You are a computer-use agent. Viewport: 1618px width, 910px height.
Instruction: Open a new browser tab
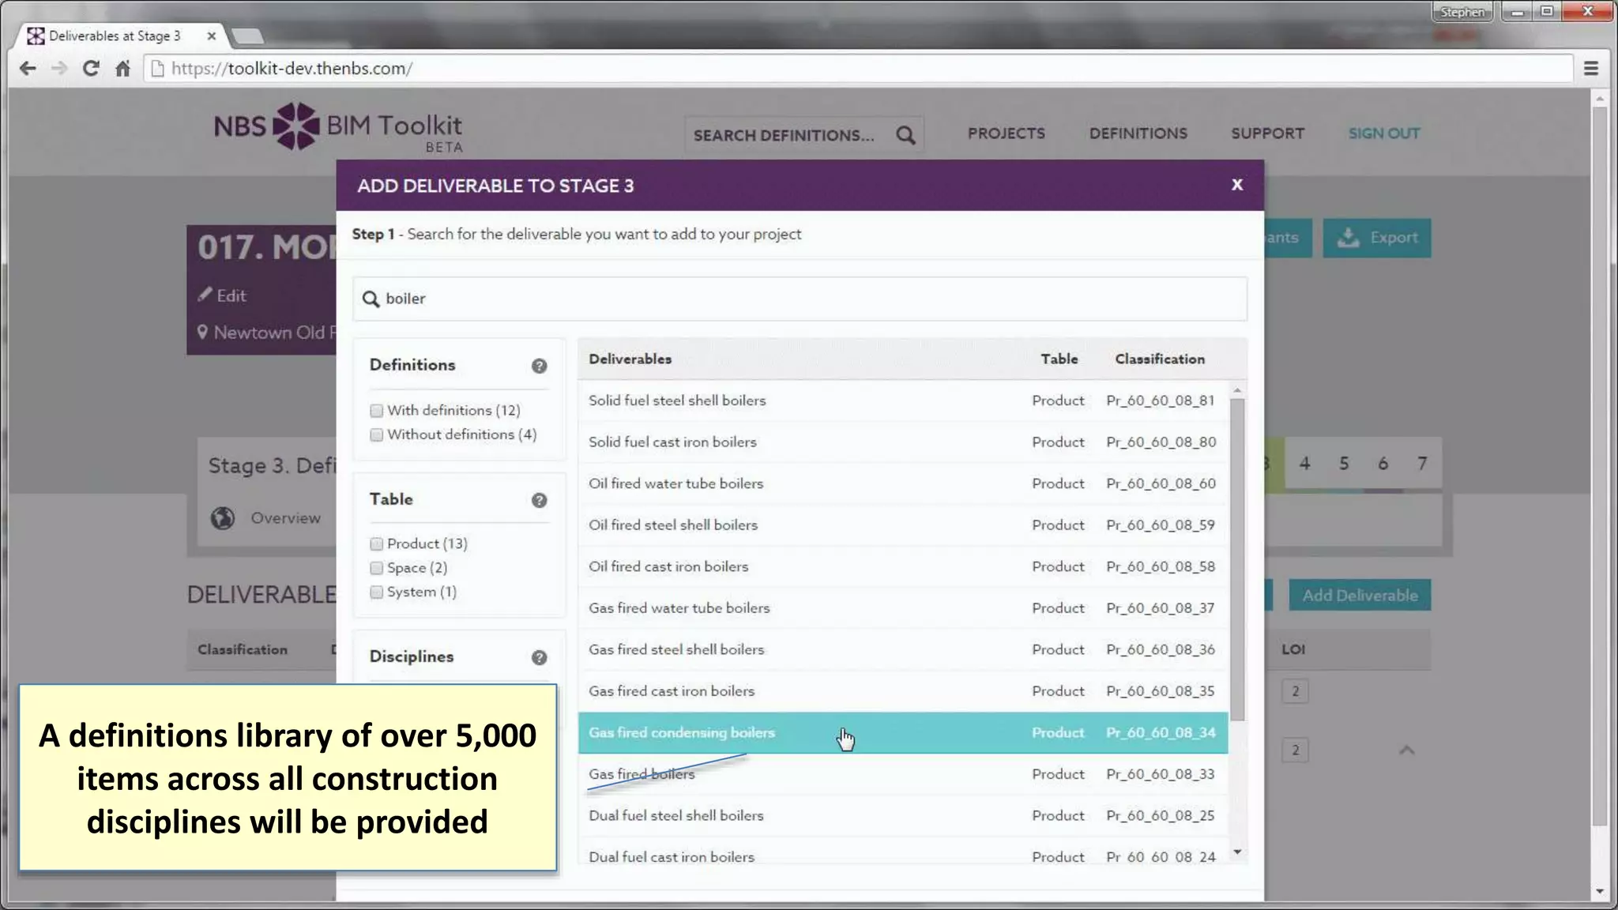247,36
